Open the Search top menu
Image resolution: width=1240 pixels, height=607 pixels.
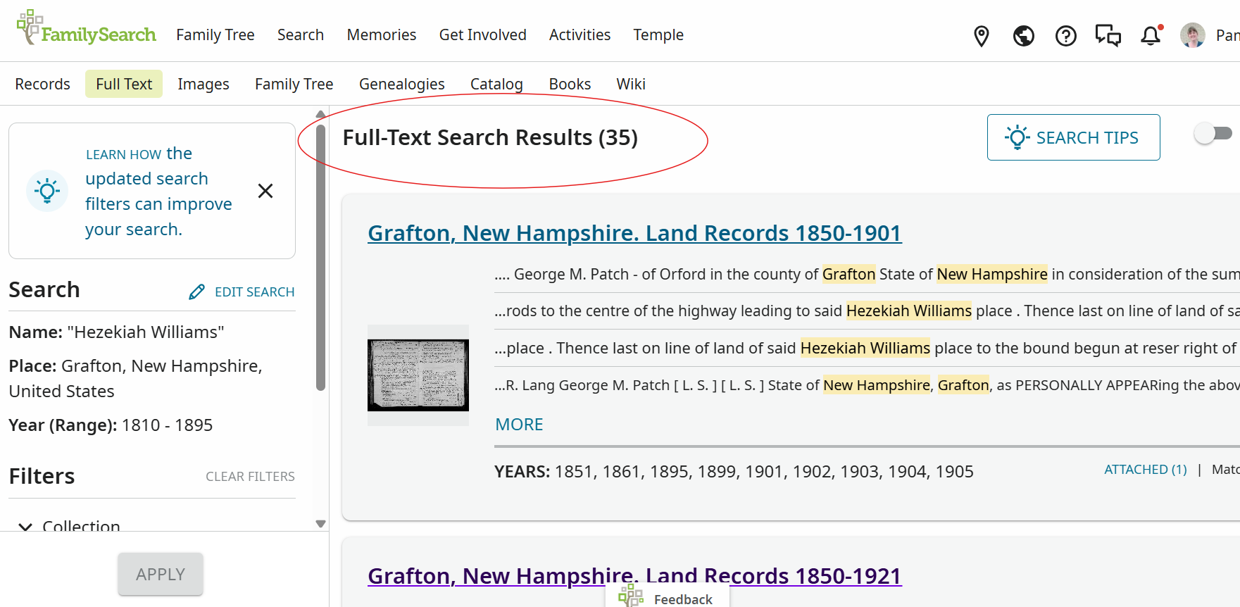pos(301,35)
